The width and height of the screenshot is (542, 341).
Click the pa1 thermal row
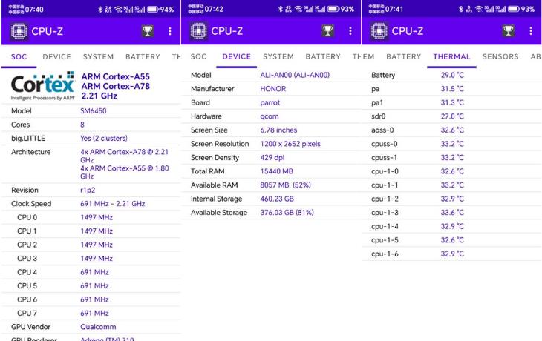pyautogui.click(x=451, y=102)
